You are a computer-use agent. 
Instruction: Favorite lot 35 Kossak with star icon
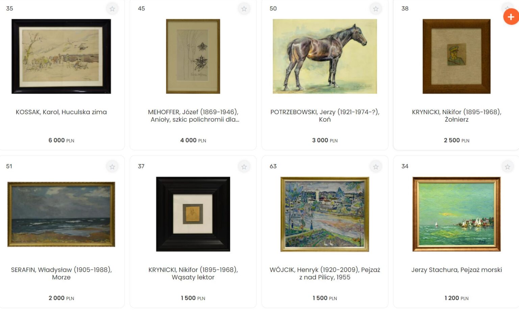point(112,9)
